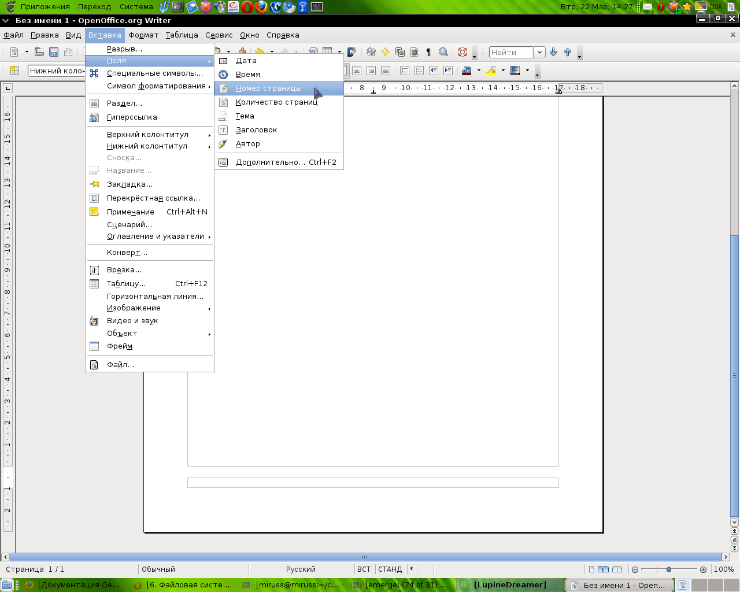The height and width of the screenshot is (592, 740).
Task: Decrease paragraph indent icon
Action: coord(434,71)
